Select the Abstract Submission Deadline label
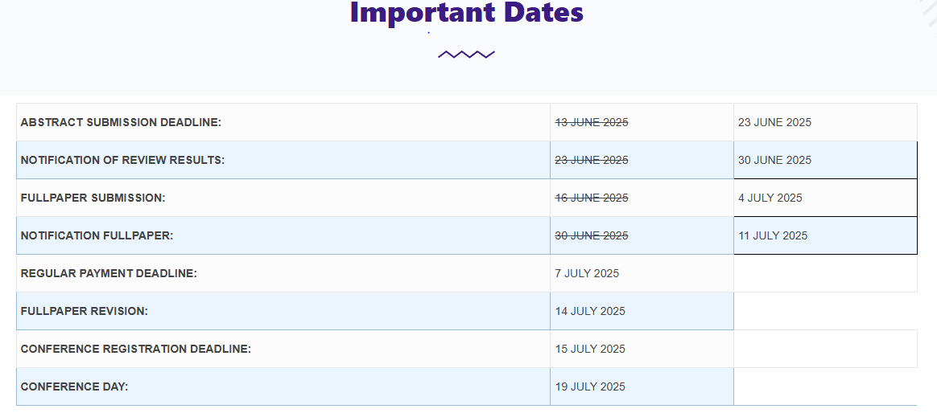The height and width of the screenshot is (413, 937). point(121,122)
